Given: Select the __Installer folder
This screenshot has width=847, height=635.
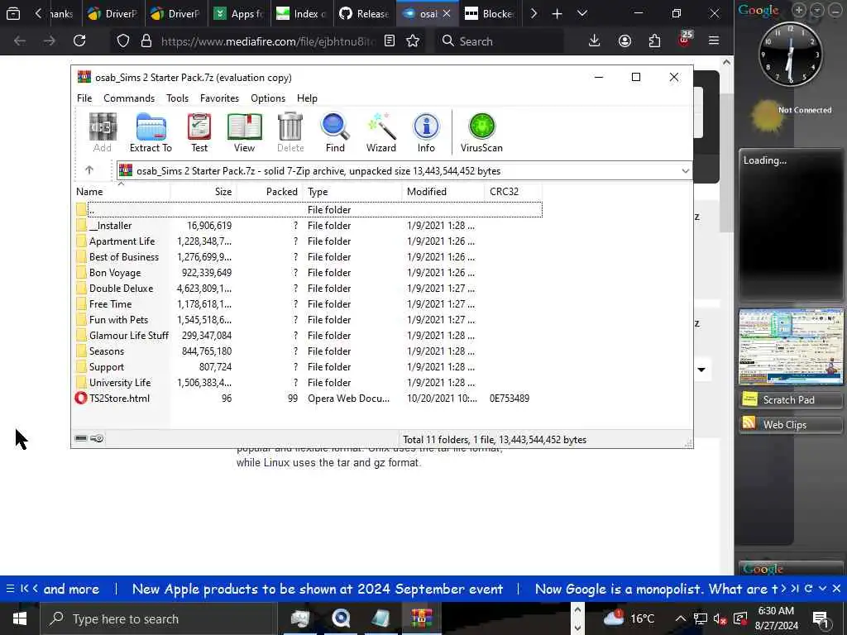Looking at the screenshot, I should tap(110, 226).
